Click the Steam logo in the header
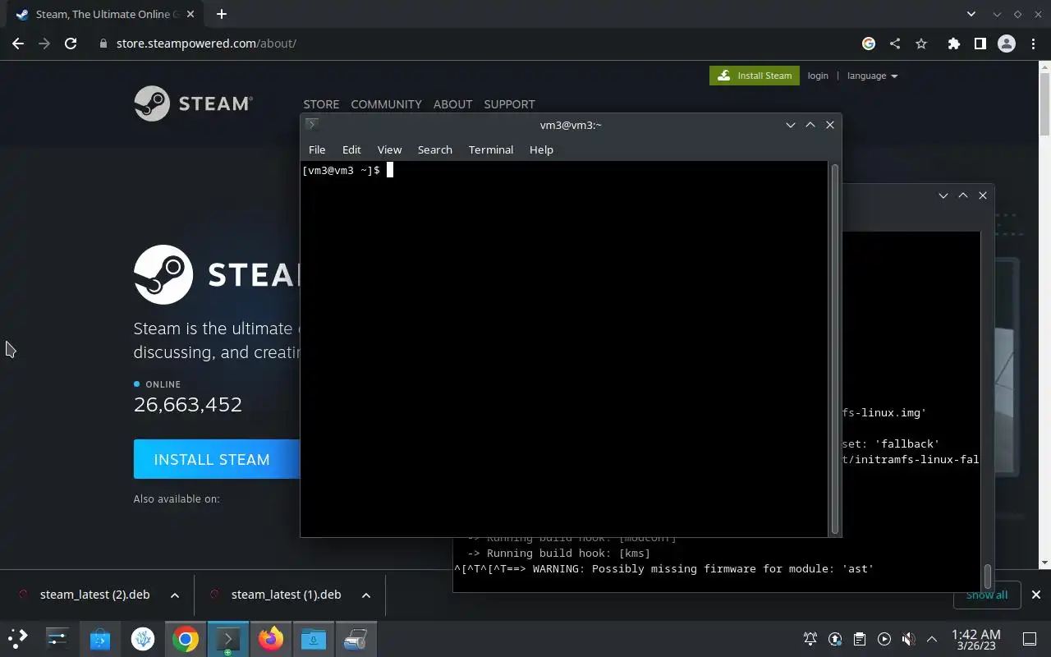 tap(193, 103)
